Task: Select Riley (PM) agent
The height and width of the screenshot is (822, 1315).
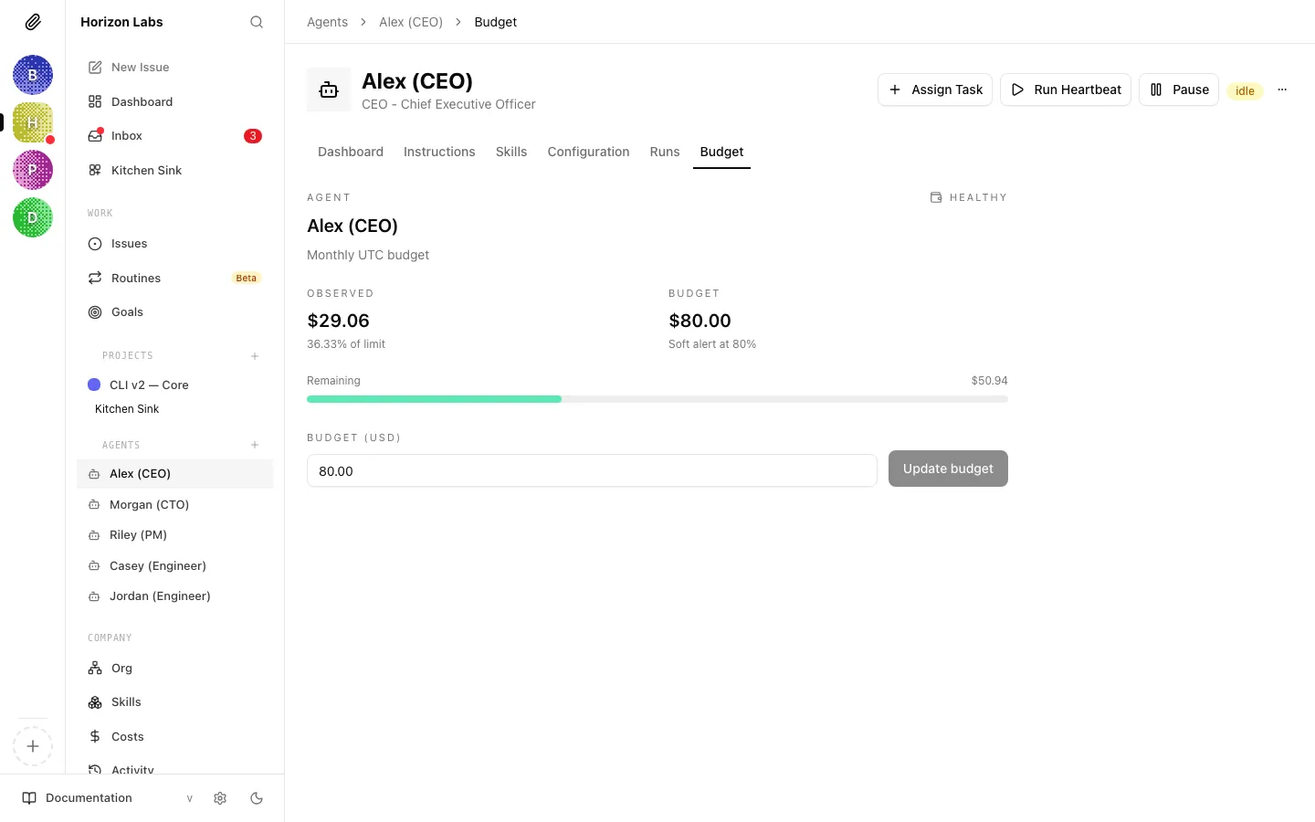Action: coord(174,535)
